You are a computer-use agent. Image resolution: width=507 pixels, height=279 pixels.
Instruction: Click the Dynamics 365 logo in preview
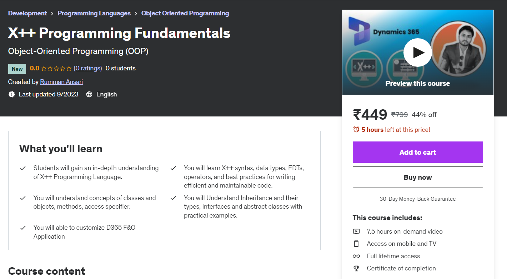(359, 31)
